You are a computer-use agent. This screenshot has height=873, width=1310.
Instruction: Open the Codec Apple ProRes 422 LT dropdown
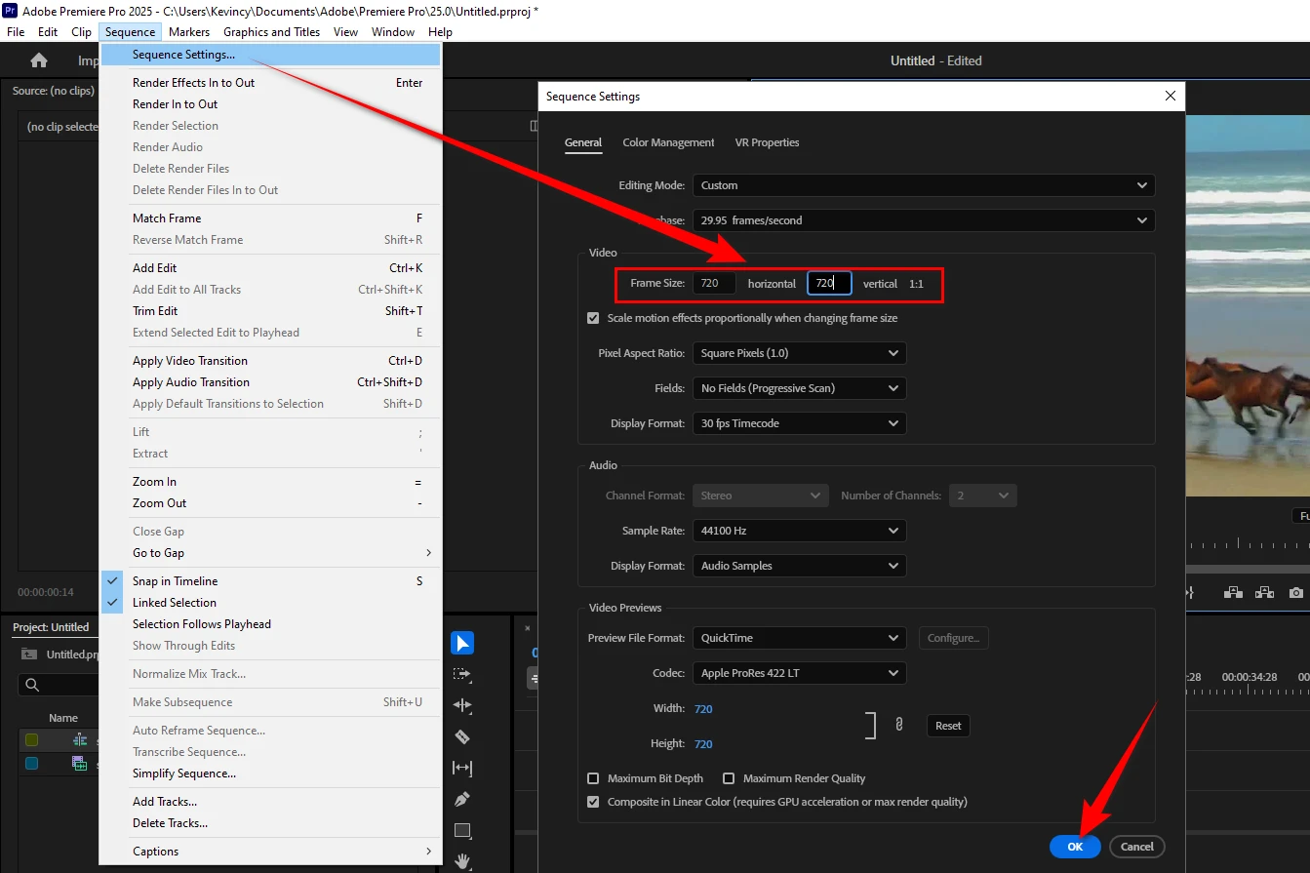(799, 673)
